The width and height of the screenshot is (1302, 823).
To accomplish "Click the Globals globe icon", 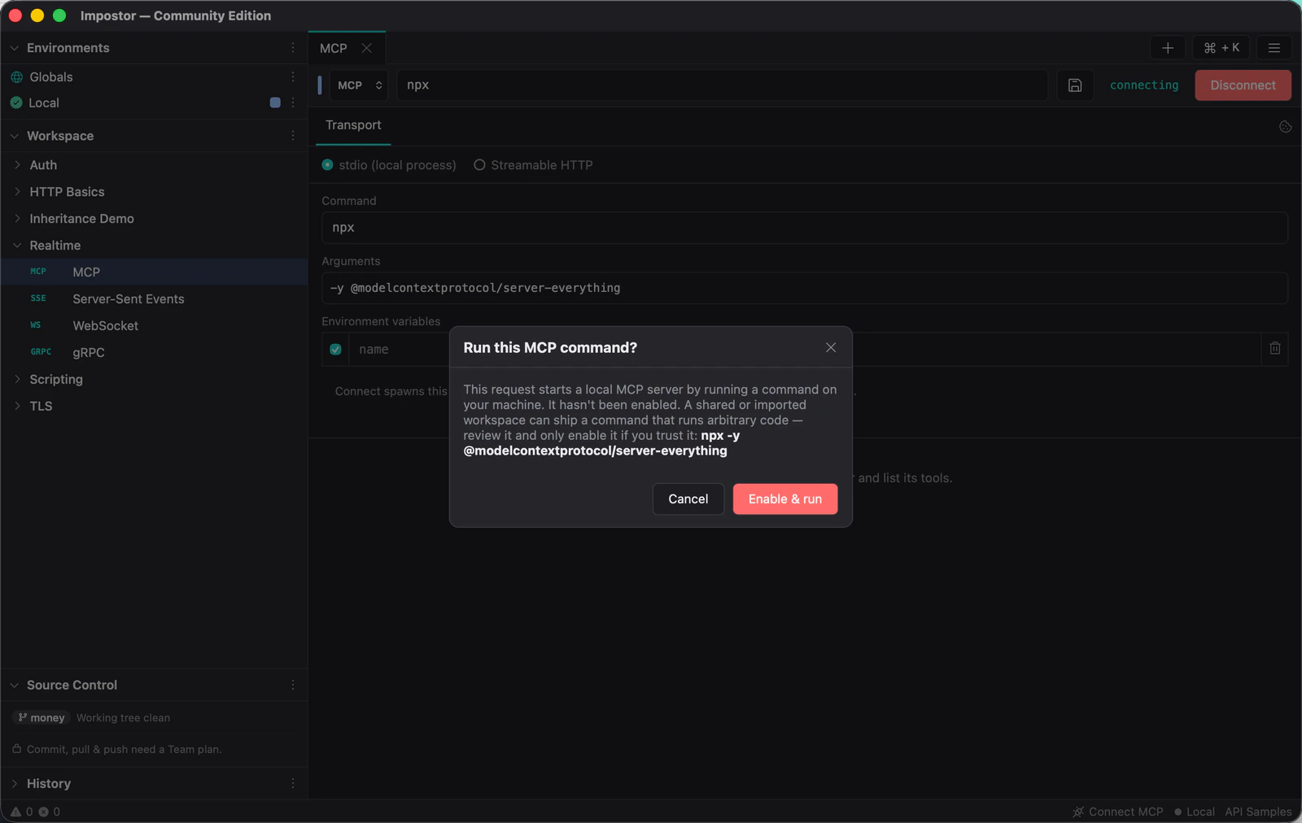I will click(16, 76).
